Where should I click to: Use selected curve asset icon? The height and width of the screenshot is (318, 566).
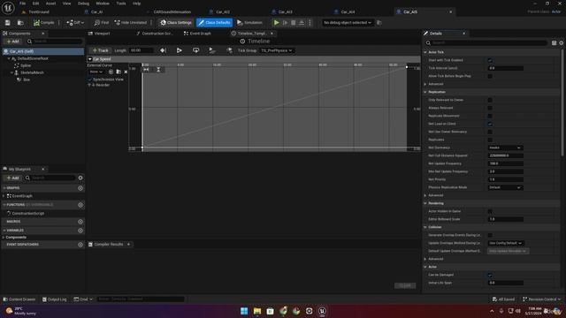click(111, 72)
